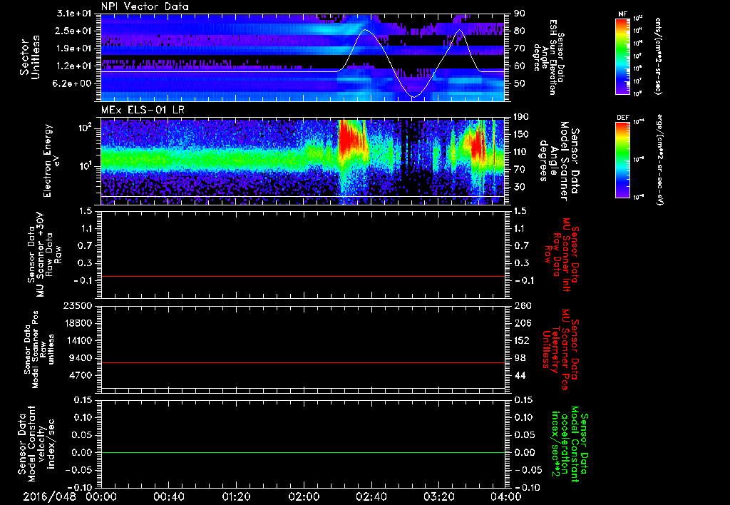The width and height of the screenshot is (730, 505).
Task: Click the 02:40 time axis label
Action: coord(371,496)
